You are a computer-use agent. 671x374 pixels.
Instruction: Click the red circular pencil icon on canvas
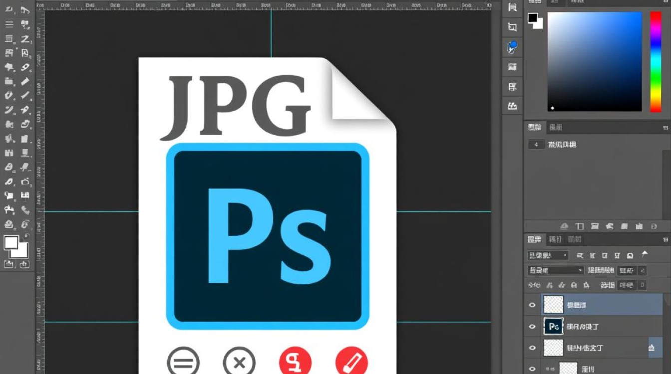click(x=351, y=362)
